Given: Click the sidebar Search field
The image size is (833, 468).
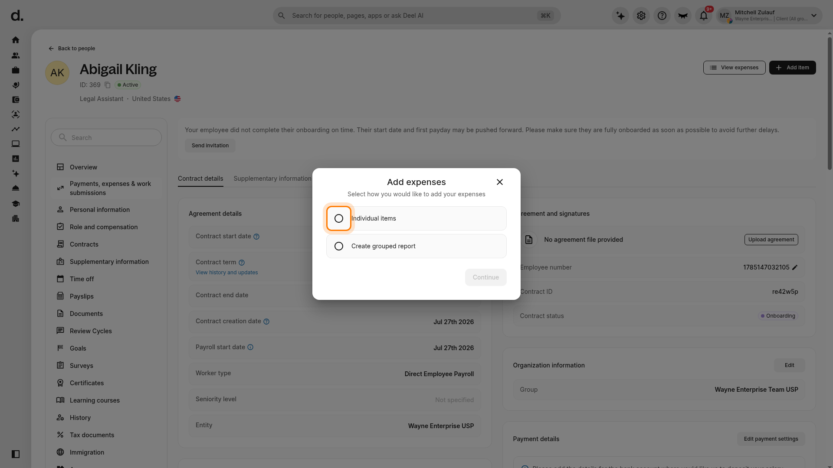Looking at the screenshot, I should (106, 137).
